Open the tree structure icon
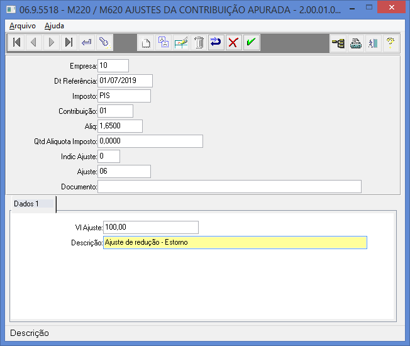Image resolution: width=410 pixels, height=346 pixels. point(338,43)
